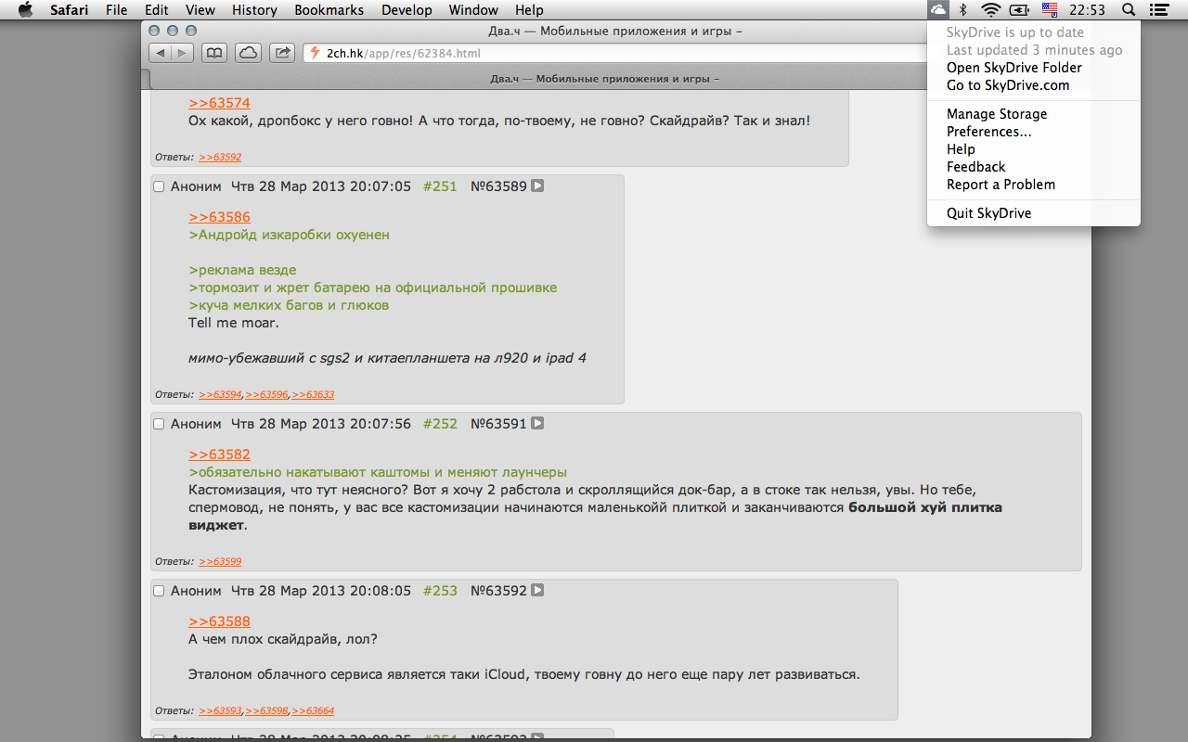Open answer link >>63592 under first post
This screenshot has width=1188, height=742.
220,158
